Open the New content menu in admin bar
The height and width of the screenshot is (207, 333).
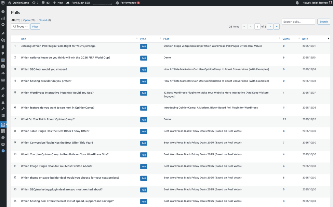click(58, 3)
